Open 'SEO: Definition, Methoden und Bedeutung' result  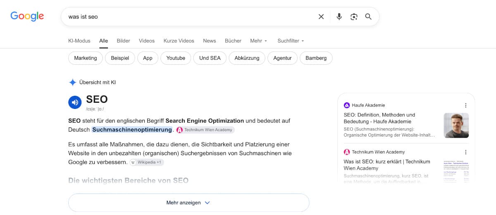pyautogui.click(x=379, y=118)
